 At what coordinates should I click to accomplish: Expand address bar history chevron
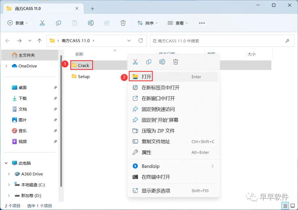129,41
